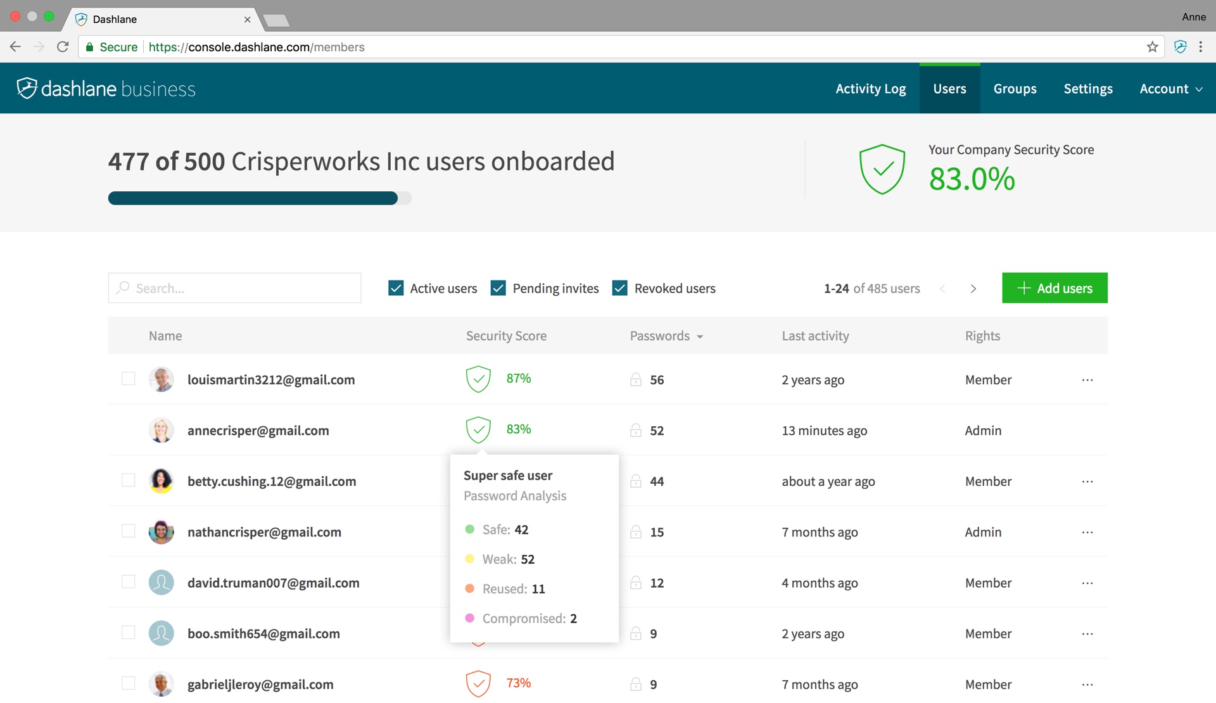Click the Name column header

pyautogui.click(x=165, y=336)
